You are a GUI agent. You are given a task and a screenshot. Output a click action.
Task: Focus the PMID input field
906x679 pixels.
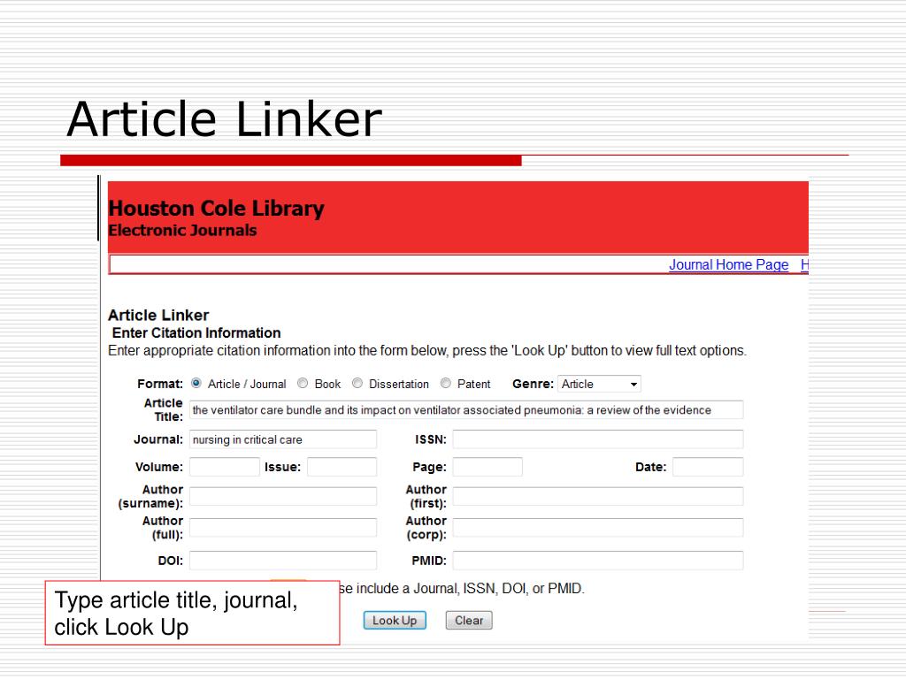(x=598, y=560)
